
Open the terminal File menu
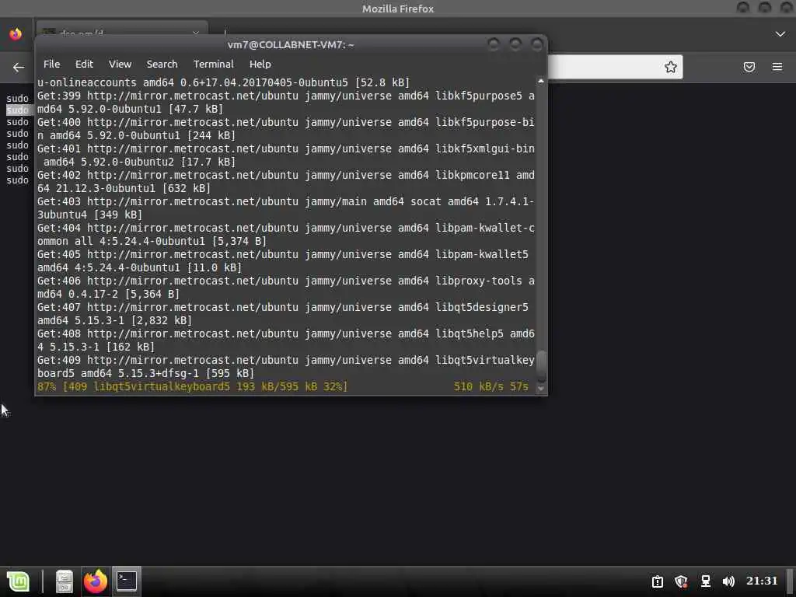coord(51,64)
